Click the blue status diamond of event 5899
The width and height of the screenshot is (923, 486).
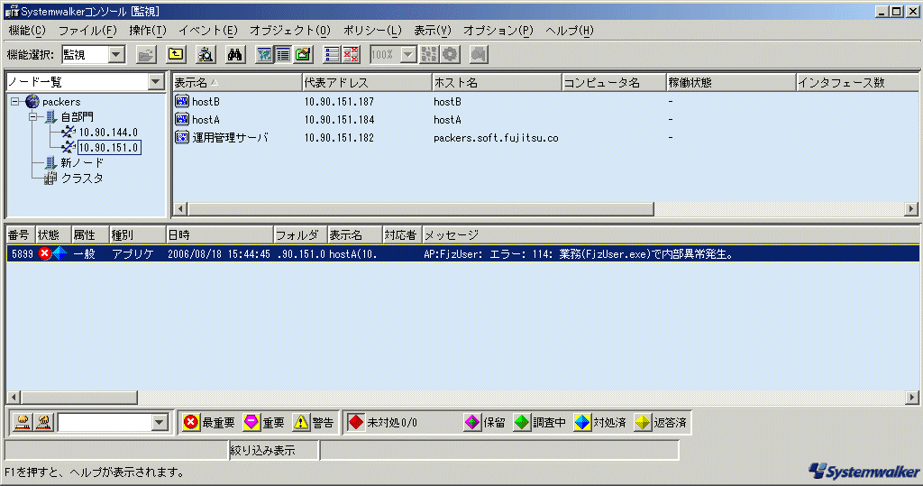tap(59, 253)
